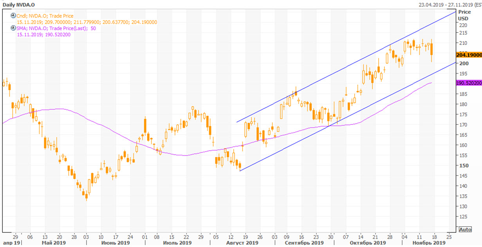Click the magenta 190.52 SMA value tag

469,83
